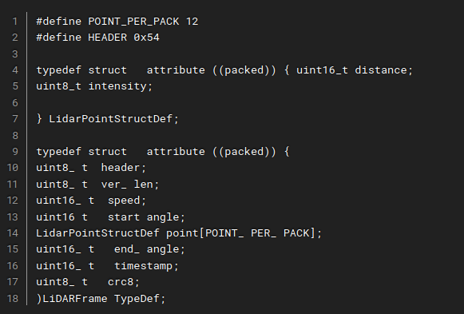Click the 0x54 value on line 2

point(146,38)
